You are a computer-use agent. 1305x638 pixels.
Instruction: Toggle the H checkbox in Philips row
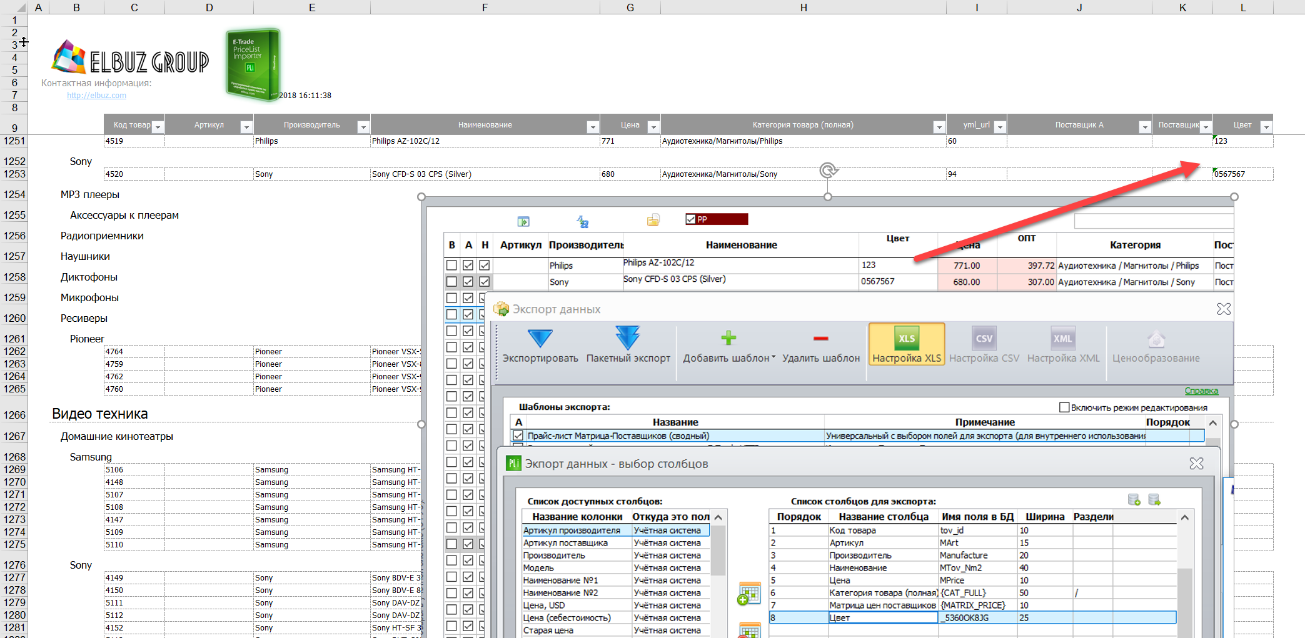(x=485, y=266)
